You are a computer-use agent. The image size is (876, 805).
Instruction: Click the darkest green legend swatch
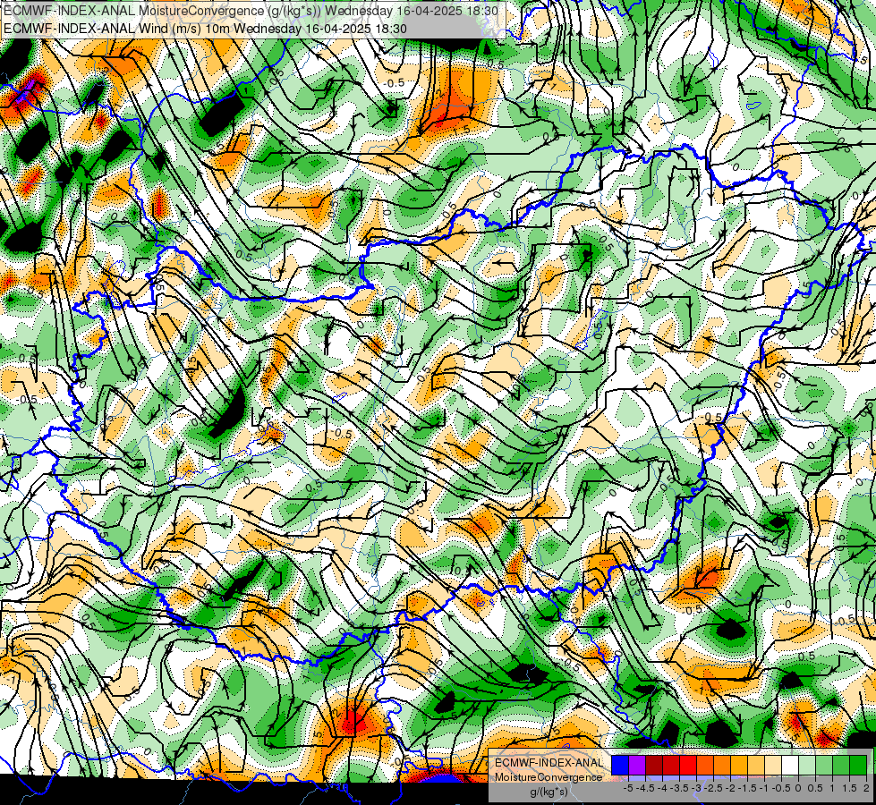858,766
